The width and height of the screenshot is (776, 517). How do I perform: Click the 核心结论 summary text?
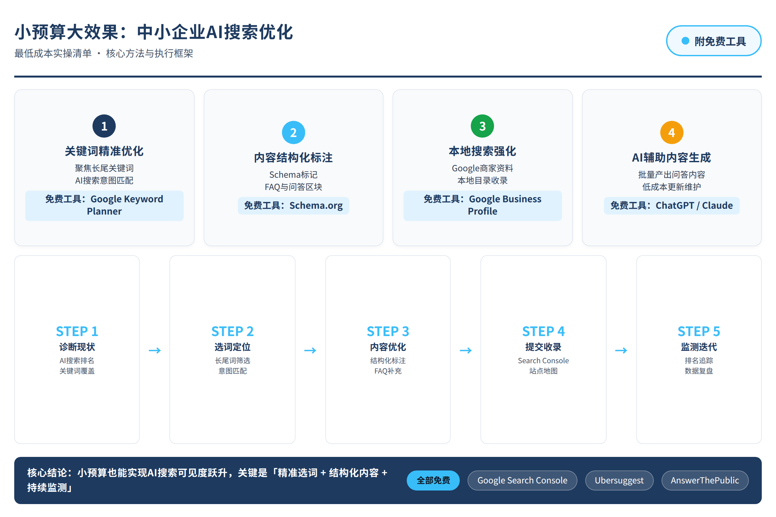207,480
